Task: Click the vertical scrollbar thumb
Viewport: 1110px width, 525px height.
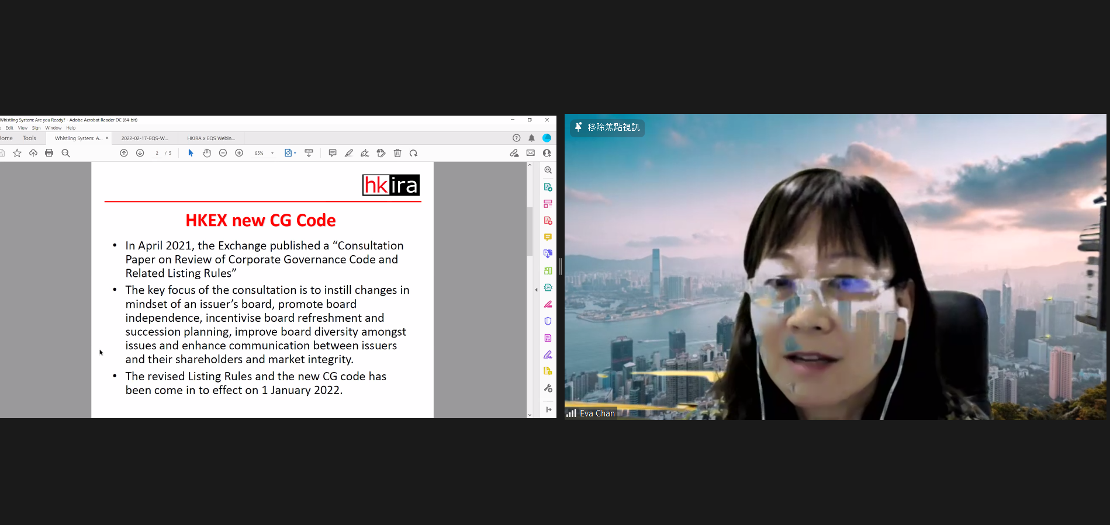Action: click(x=530, y=231)
